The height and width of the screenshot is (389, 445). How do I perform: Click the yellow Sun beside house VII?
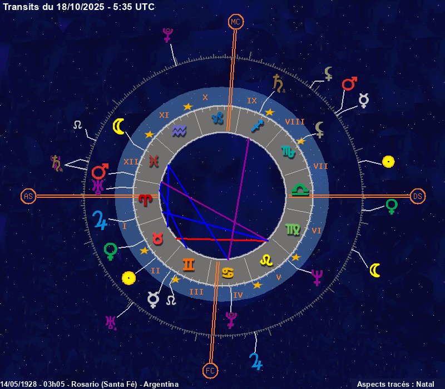[x=388, y=162]
